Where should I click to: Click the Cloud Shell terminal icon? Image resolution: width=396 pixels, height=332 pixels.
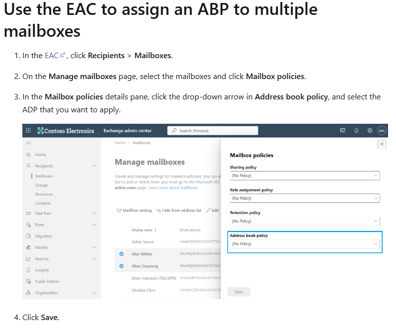(343, 130)
